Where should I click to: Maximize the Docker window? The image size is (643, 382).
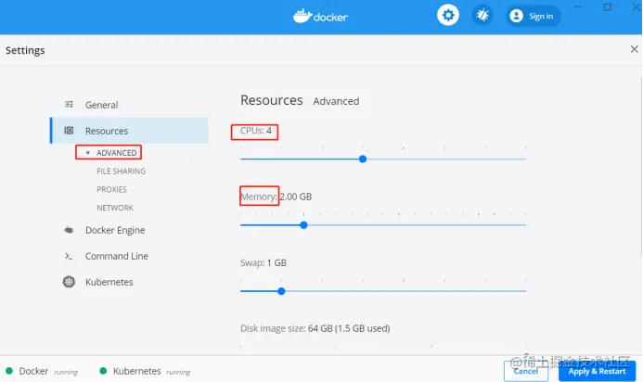tap(608, 7)
